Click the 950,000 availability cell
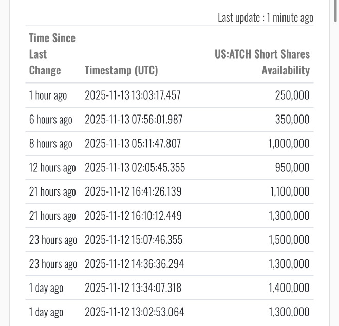Screen dimensions: 339x326 [292, 168]
